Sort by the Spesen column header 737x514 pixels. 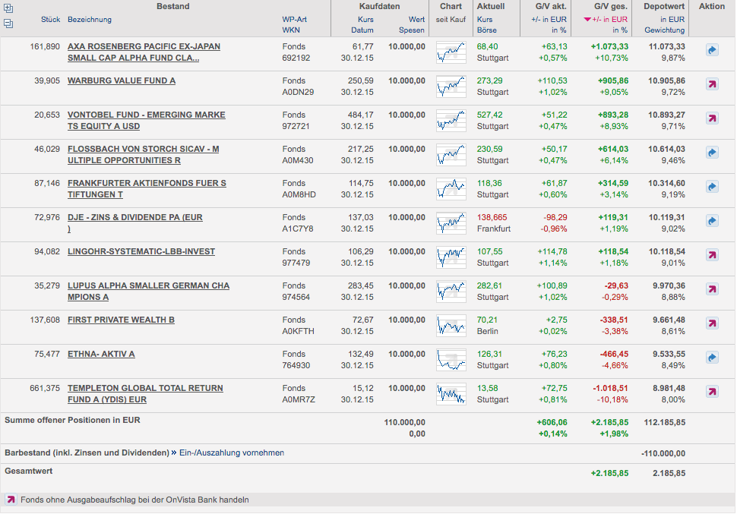click(412, 30)
